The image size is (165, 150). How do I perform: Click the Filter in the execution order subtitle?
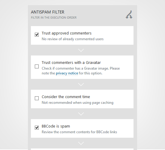(54, 18)
